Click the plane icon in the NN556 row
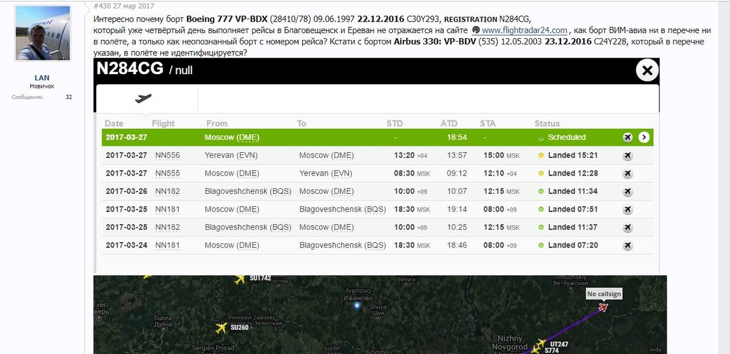The image size is (730, 354). [x=627, y=156]
